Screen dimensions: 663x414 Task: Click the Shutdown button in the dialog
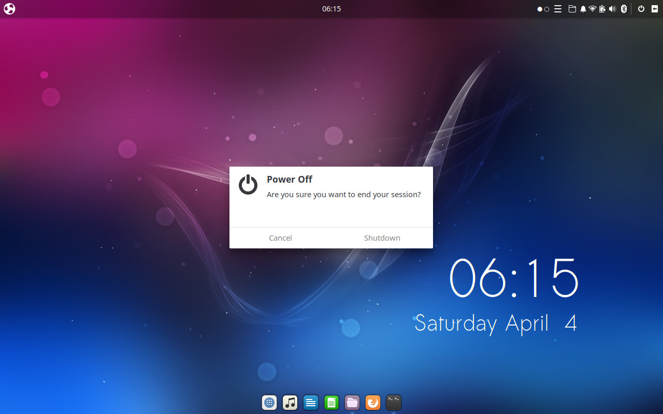point(382,238)
